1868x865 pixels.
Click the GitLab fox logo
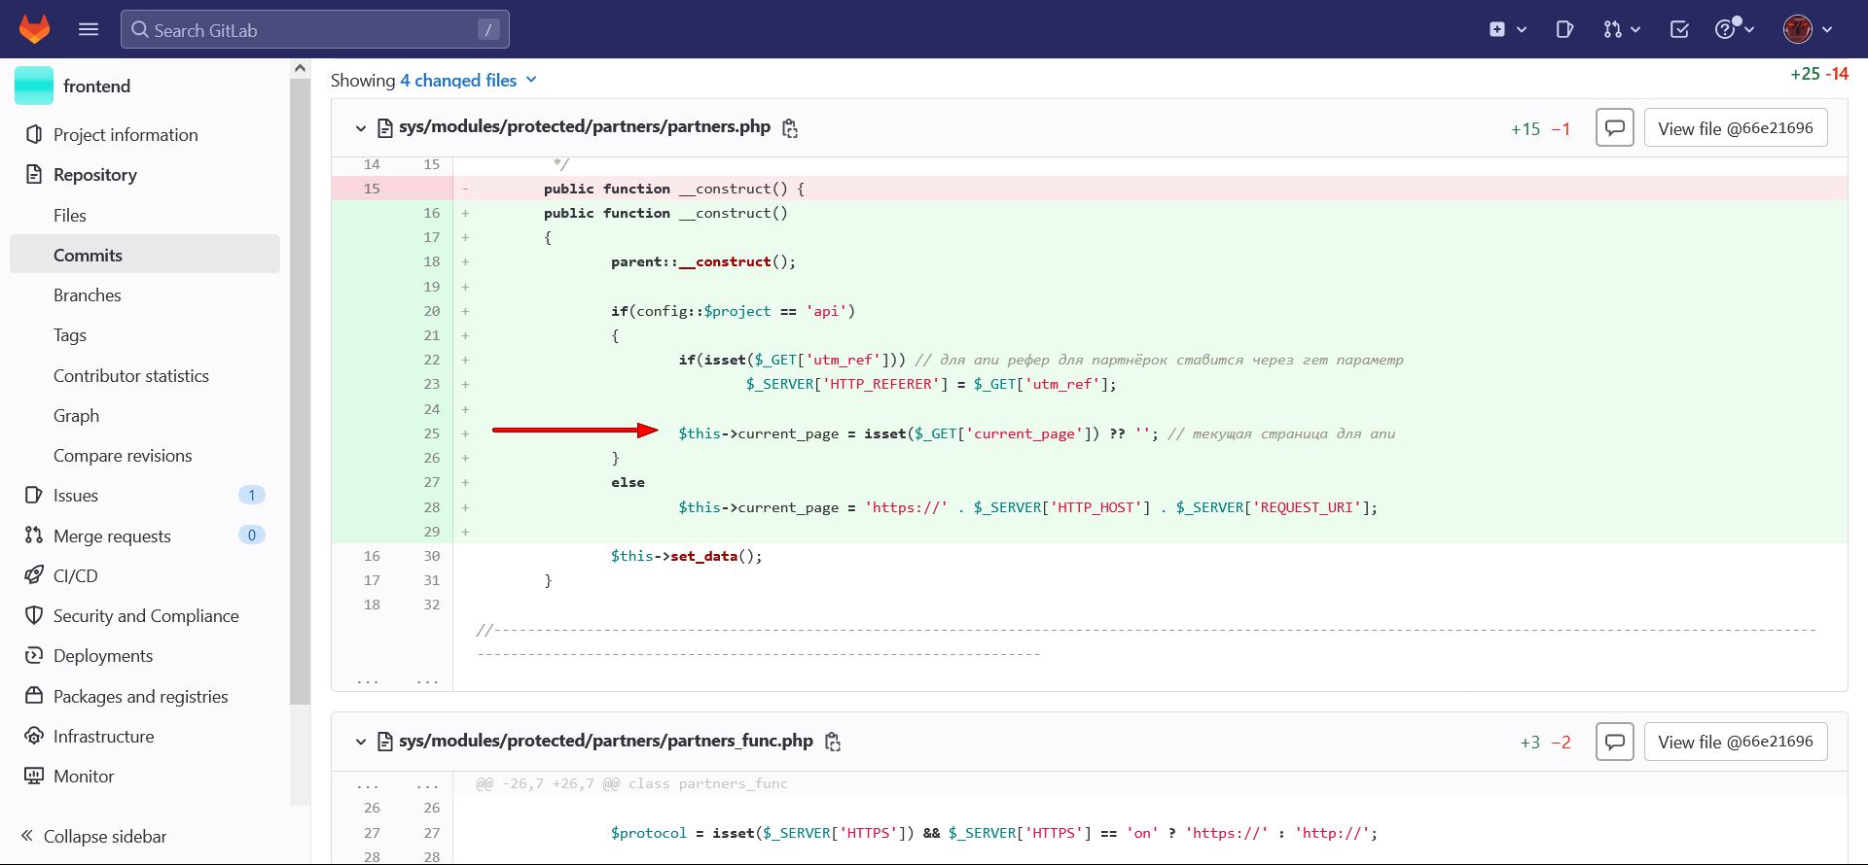pos(35,29)
